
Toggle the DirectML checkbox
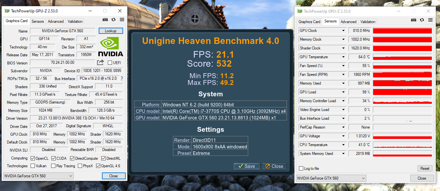103,158
